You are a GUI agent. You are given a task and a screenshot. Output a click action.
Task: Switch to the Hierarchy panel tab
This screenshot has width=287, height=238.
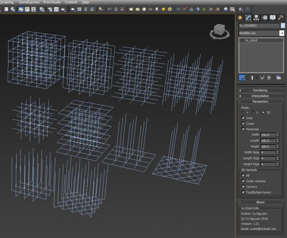[256, 18]
